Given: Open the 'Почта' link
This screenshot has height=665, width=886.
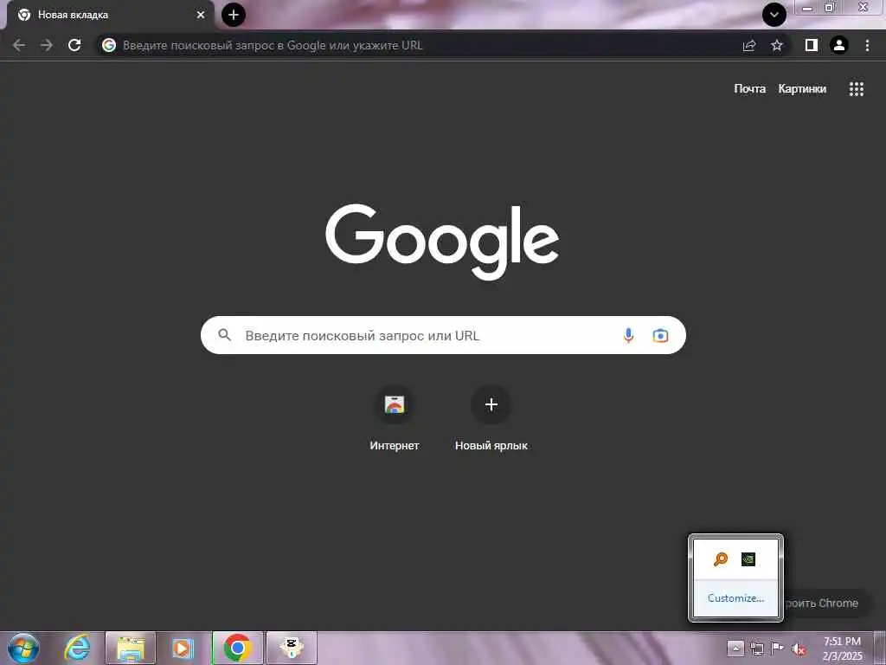Looking at the screenshot, I should click(x=750, y=89).
